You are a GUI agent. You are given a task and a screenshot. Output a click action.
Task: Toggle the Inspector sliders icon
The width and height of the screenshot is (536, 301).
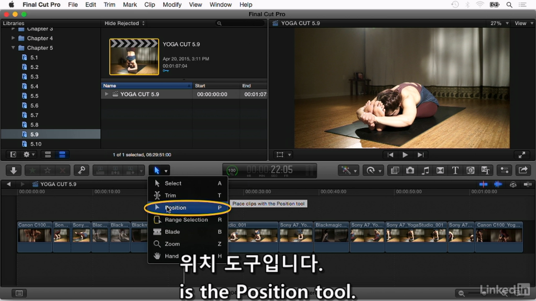coord(504,170)
